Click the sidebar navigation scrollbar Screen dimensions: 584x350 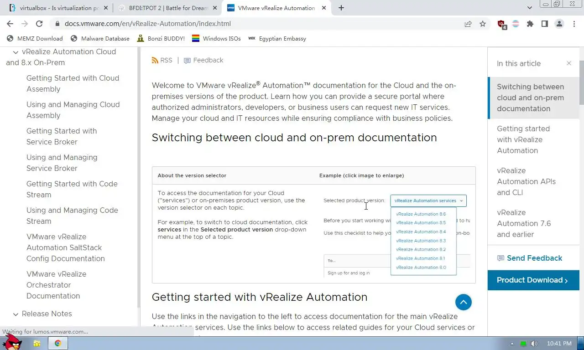coord(139,178)
